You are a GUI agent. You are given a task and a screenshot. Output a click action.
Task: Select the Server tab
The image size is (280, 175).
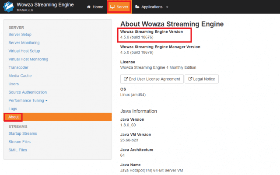[119, 7]
